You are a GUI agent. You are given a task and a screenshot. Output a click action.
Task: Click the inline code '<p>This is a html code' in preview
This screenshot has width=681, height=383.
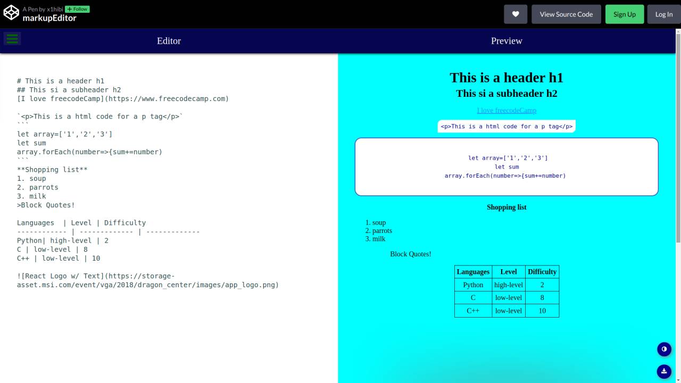coord(506,127)
